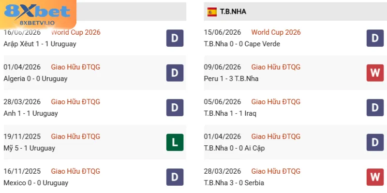The image size is (387, 193).
Task: Click the 8Xbet logo
Action: click(37, 14)
